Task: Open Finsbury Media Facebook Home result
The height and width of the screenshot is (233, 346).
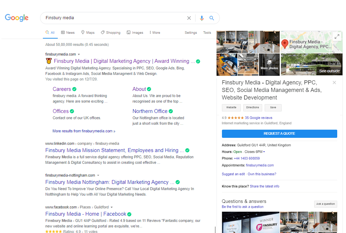Action: pos(86,214)
